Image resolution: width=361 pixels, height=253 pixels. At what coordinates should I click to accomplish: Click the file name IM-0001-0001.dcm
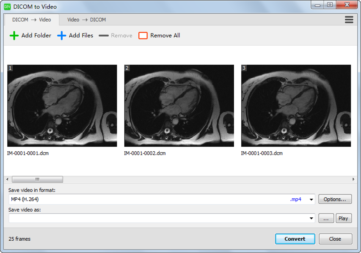coord(28,153)
